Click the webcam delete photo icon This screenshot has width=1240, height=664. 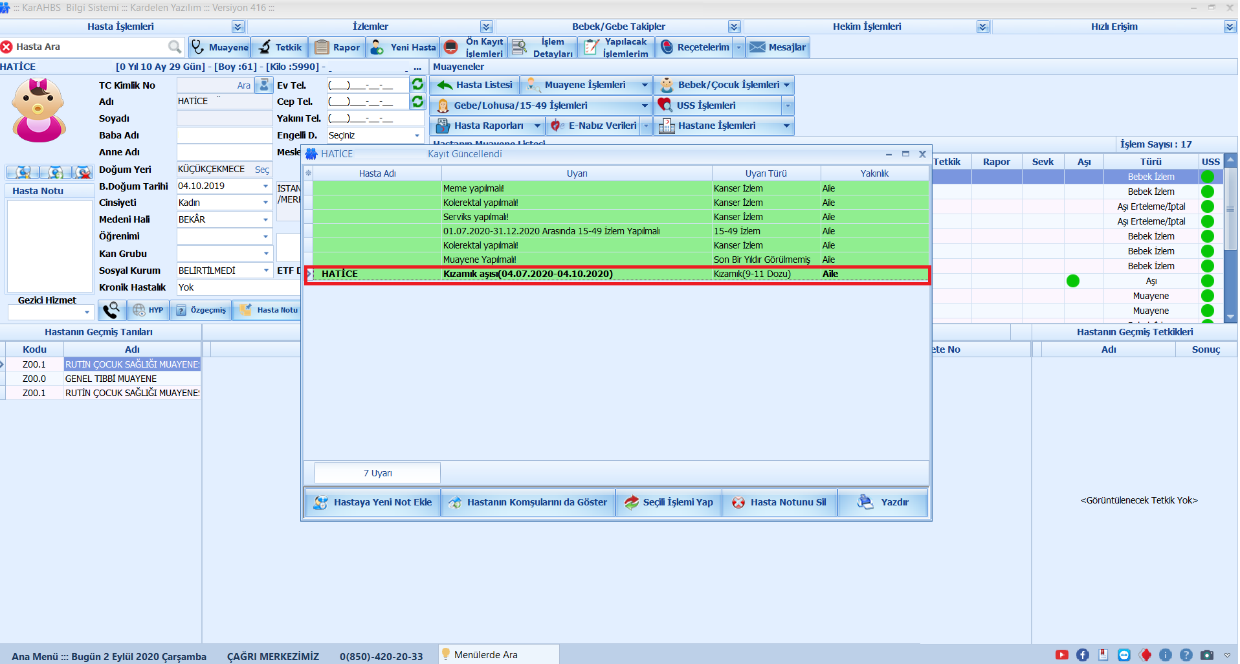tap(82, 172)
